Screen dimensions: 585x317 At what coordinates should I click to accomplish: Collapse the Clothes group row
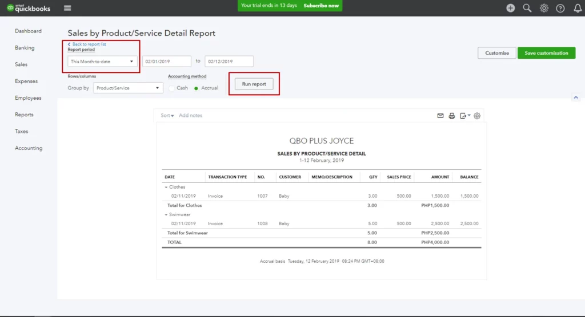[166, 187]
